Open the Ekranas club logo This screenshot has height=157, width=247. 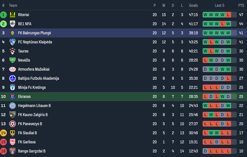12,97
